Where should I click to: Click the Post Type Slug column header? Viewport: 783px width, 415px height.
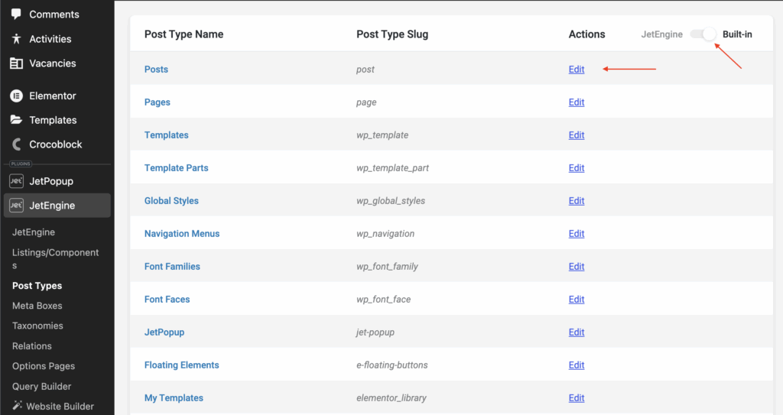392,34
